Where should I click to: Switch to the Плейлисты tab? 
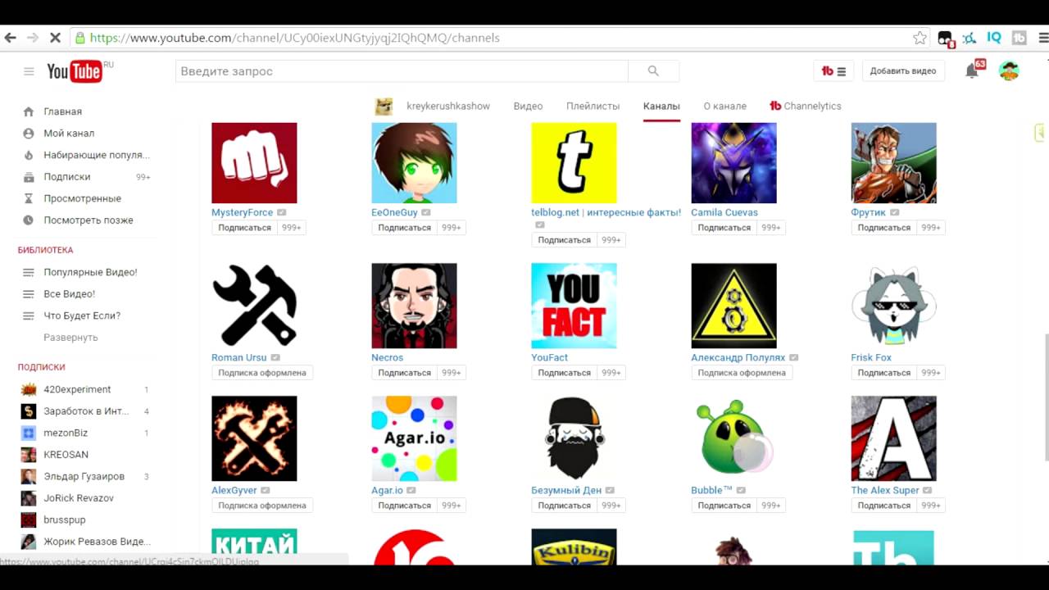[593, 106]
